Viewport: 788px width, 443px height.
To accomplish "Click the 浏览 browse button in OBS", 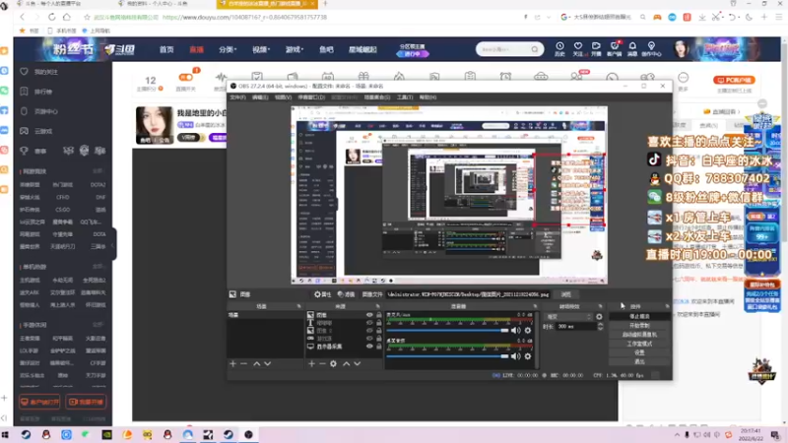I will coord(565,294).
